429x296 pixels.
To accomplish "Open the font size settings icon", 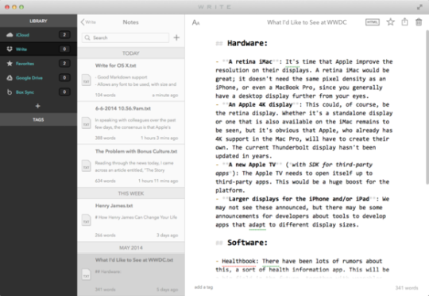I will (x=196, y=22).
